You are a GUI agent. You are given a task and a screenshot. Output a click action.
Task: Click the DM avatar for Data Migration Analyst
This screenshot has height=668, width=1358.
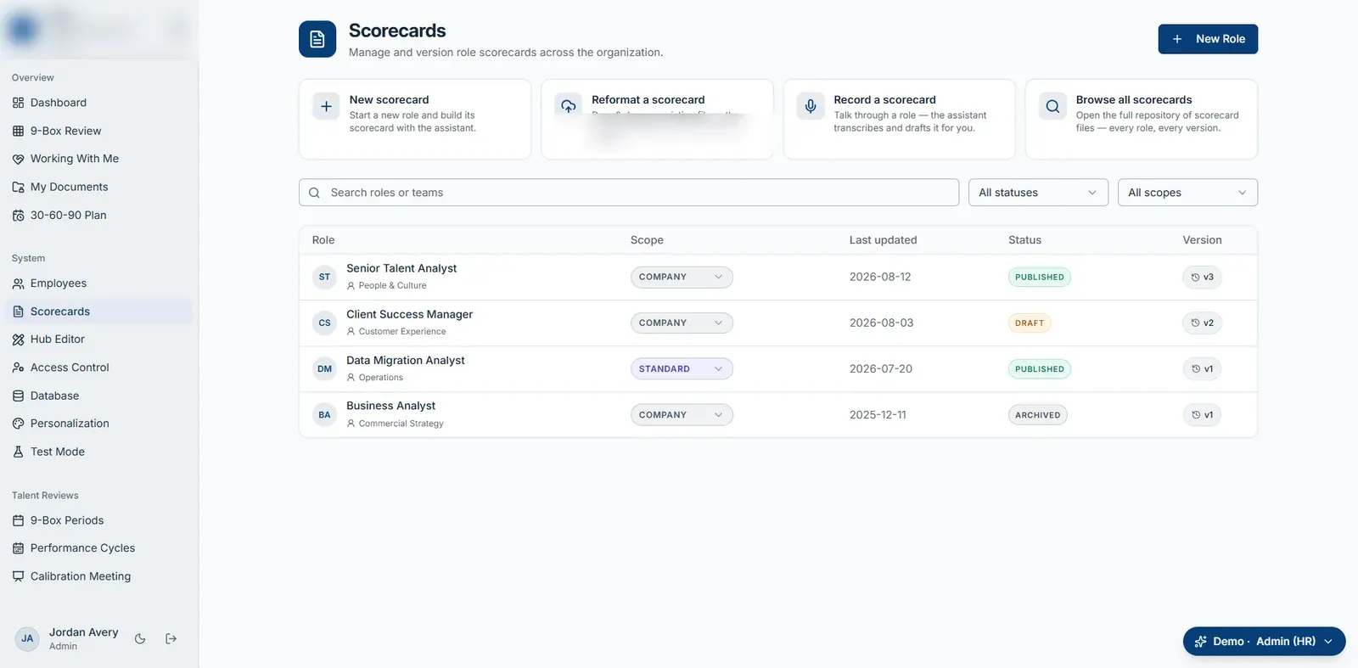click(x=324, y=369)
